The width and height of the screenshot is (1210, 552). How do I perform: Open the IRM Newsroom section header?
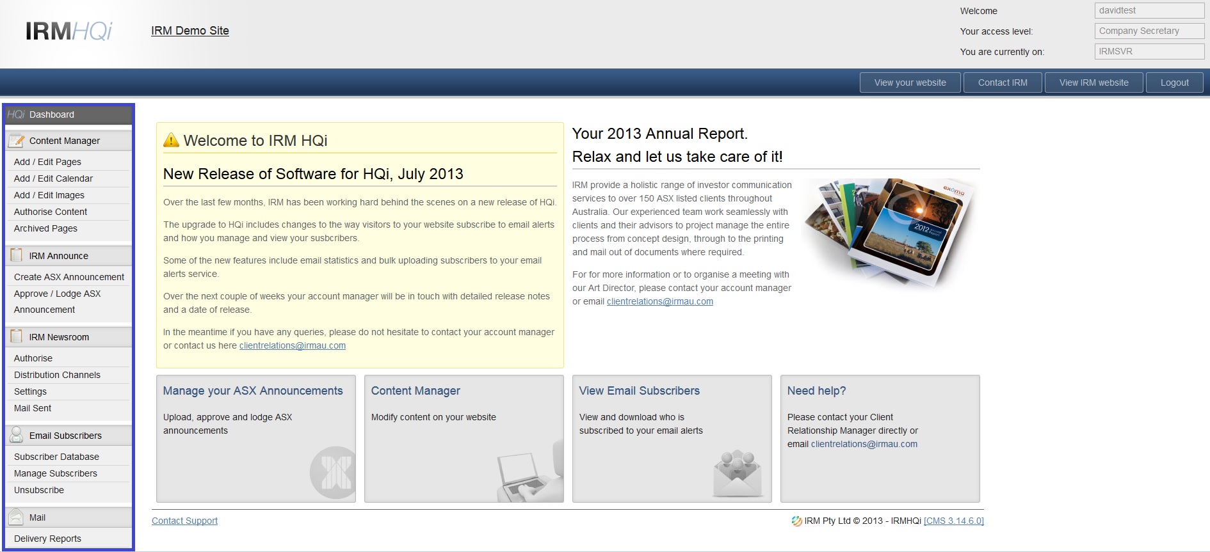click(x=69, y=336)
